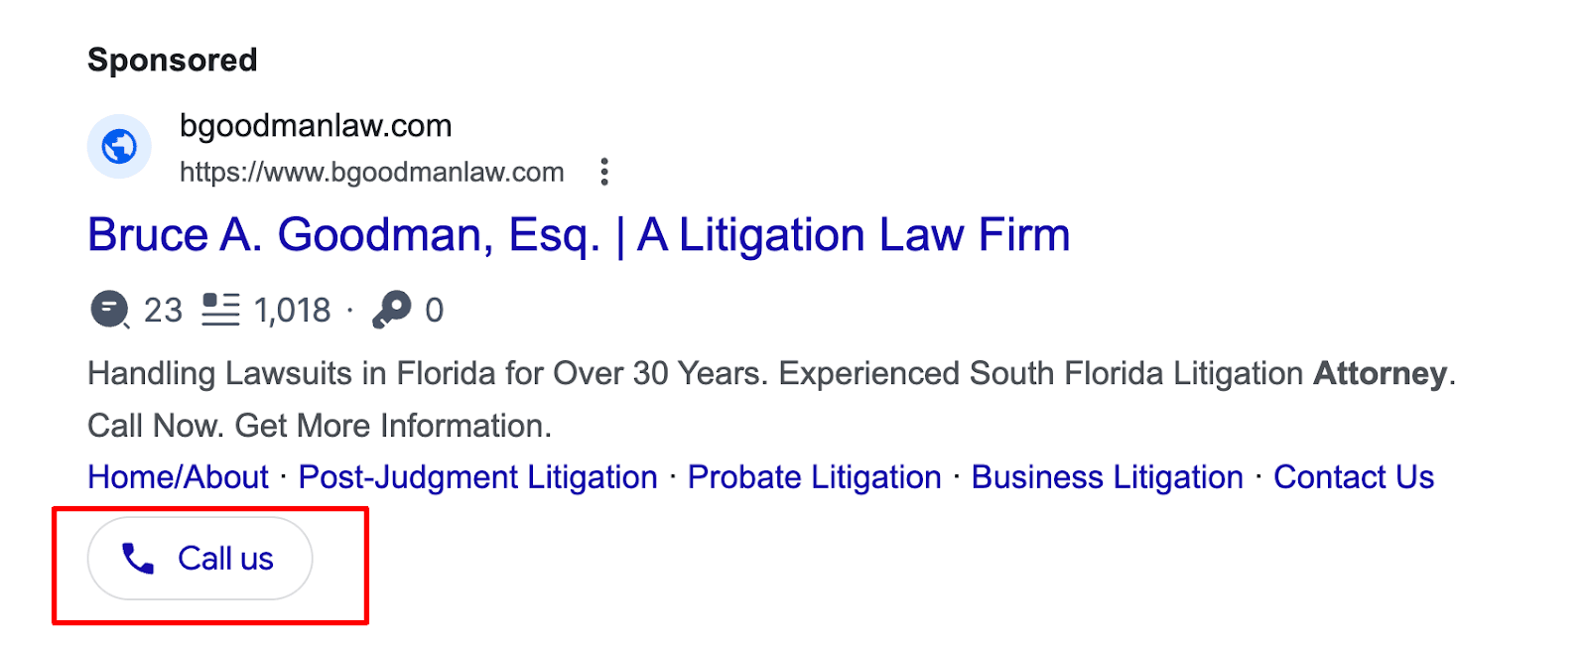1588x649 pixels.
Task: Open the three-dot menu beside the URL
Action: click(603, 172)
